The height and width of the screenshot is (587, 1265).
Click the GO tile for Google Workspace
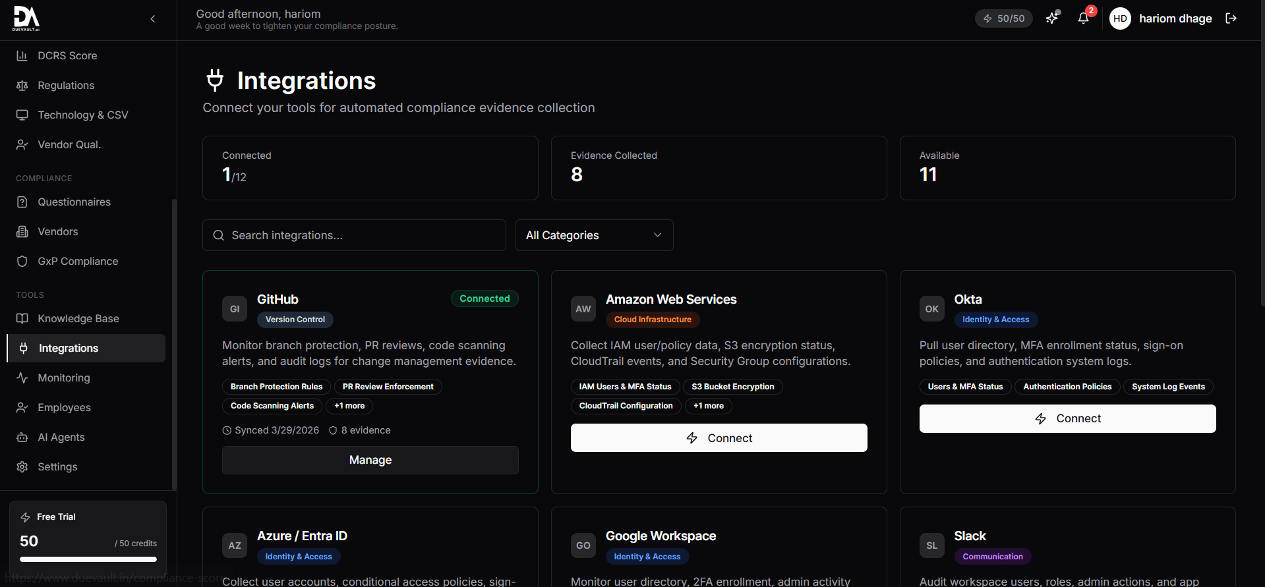pos(583,545)
